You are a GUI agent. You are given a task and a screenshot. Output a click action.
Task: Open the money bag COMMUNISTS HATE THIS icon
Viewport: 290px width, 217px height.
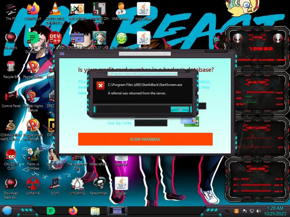[x=11, y=130]
